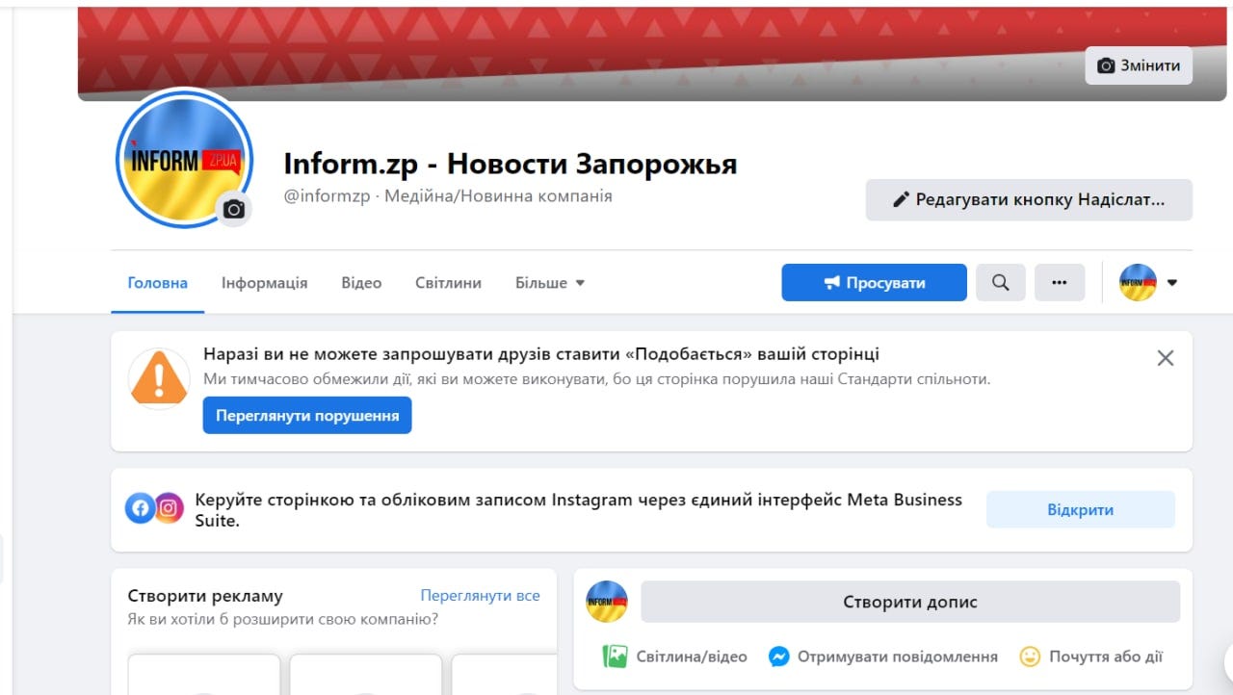Click the page title Inform.zp - Новости Запорожья
The height and width of the screenshot is (695, 1233).
pyautogui.click(x=511, y=164)
